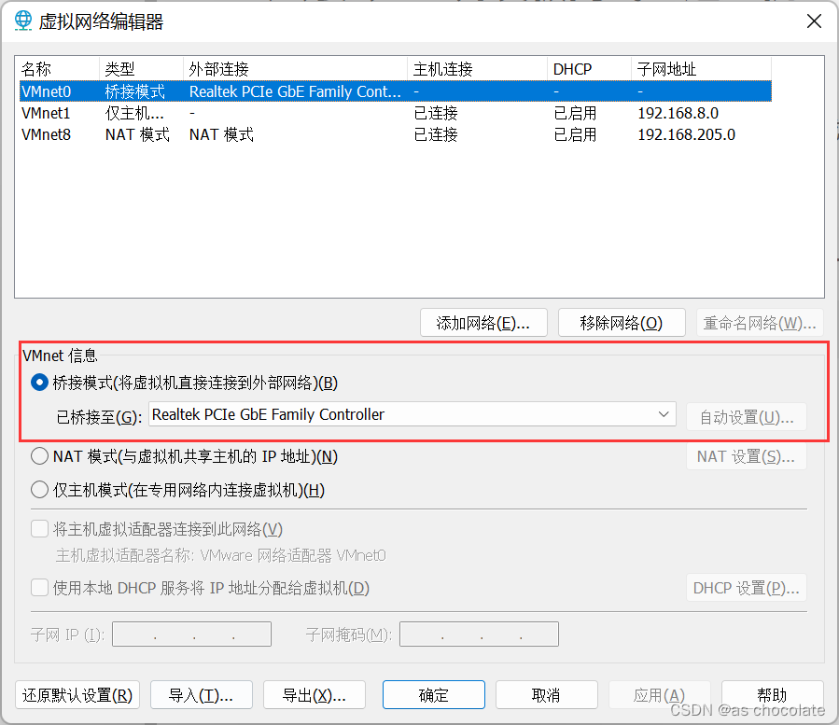Confirm with the 确定 button
The width and height of the screenshot is (839, 725).
coord(434,695)
